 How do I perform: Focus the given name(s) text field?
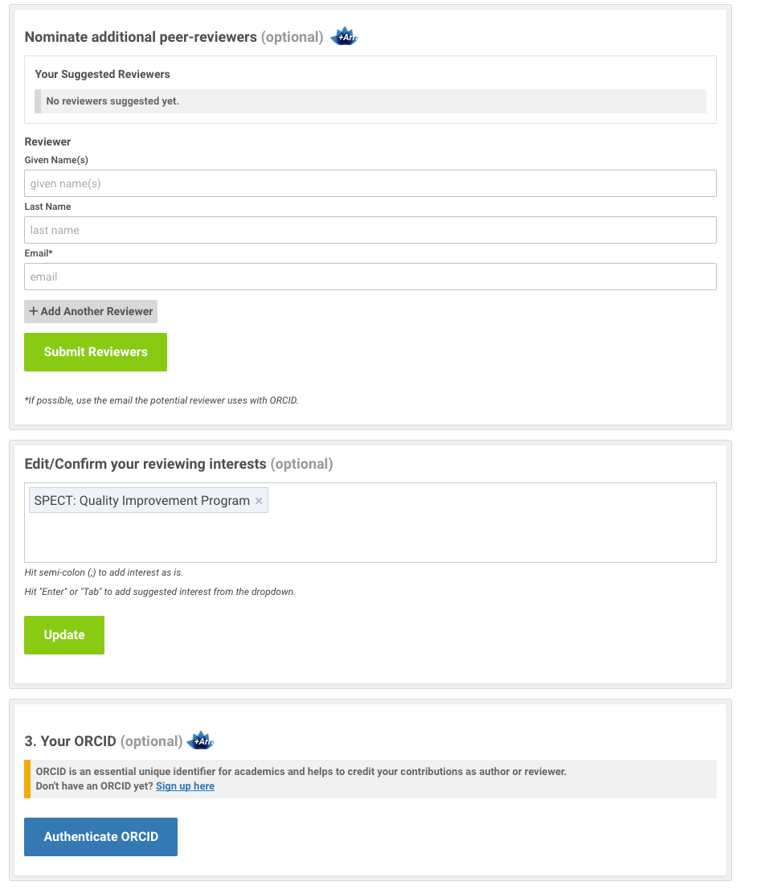tap(370, 183)
